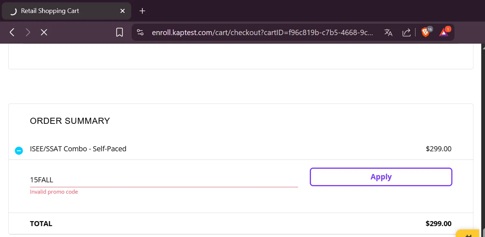
Task: Open the yellow chat widget at bottom corner
Action: (468, 233)
